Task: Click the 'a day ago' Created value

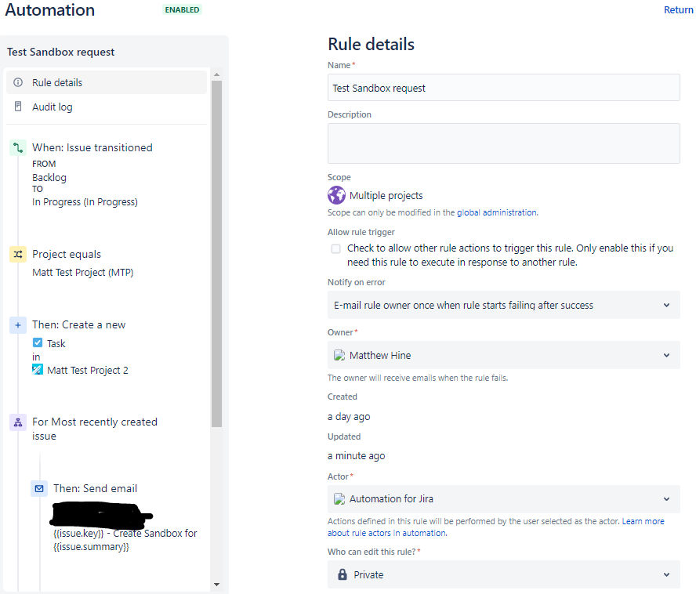Action: tap(349, 416)
